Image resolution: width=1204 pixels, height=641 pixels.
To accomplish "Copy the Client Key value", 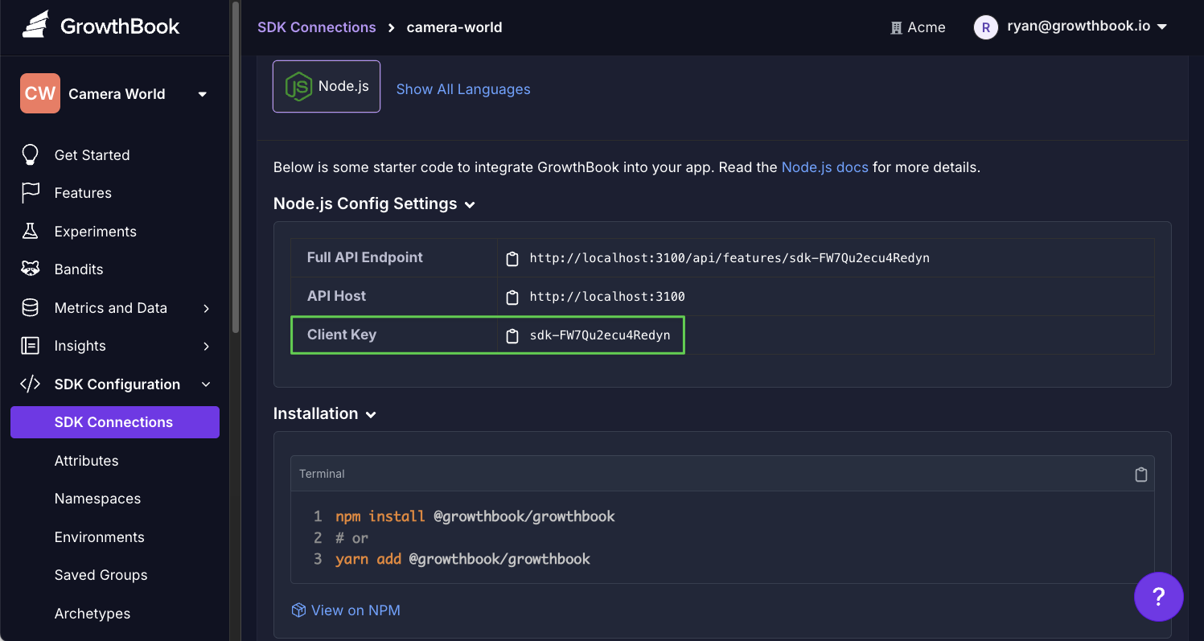I will [x=512, y=335].
